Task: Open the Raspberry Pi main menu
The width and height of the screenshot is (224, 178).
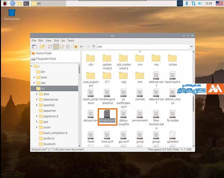Action: pos(4,4)
